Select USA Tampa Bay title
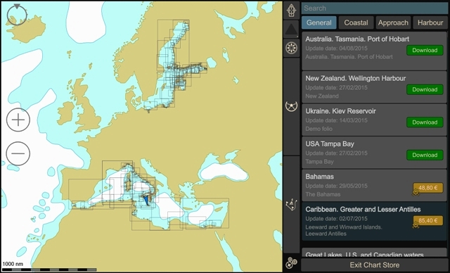This screenshot has height=273, width=450. [x=330, y=144]
